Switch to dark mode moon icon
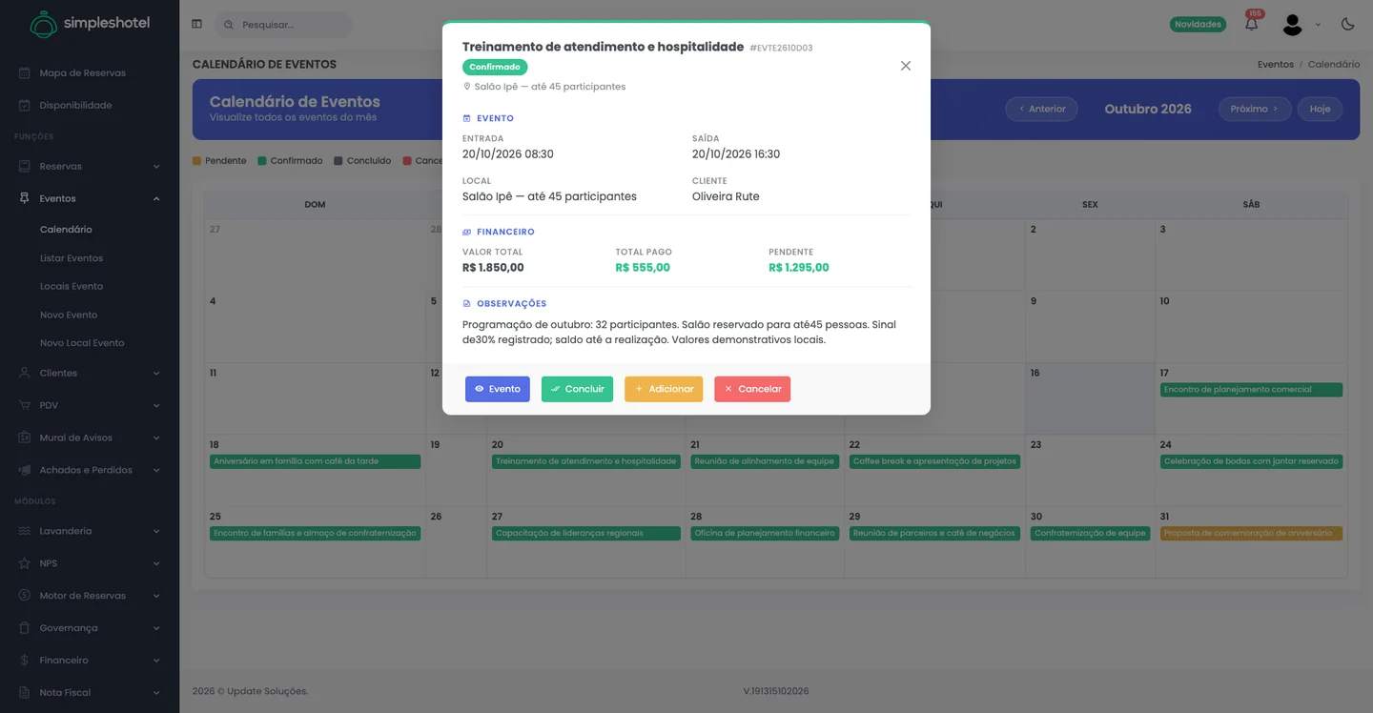This screenshot has height=713, width=1373. coord(1347,24)
